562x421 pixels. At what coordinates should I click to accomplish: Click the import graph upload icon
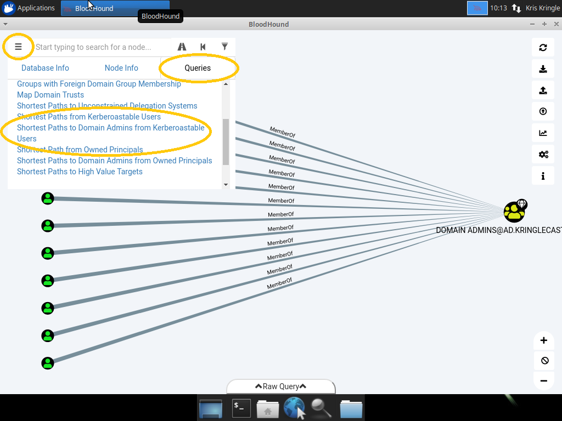coord(543,90)
